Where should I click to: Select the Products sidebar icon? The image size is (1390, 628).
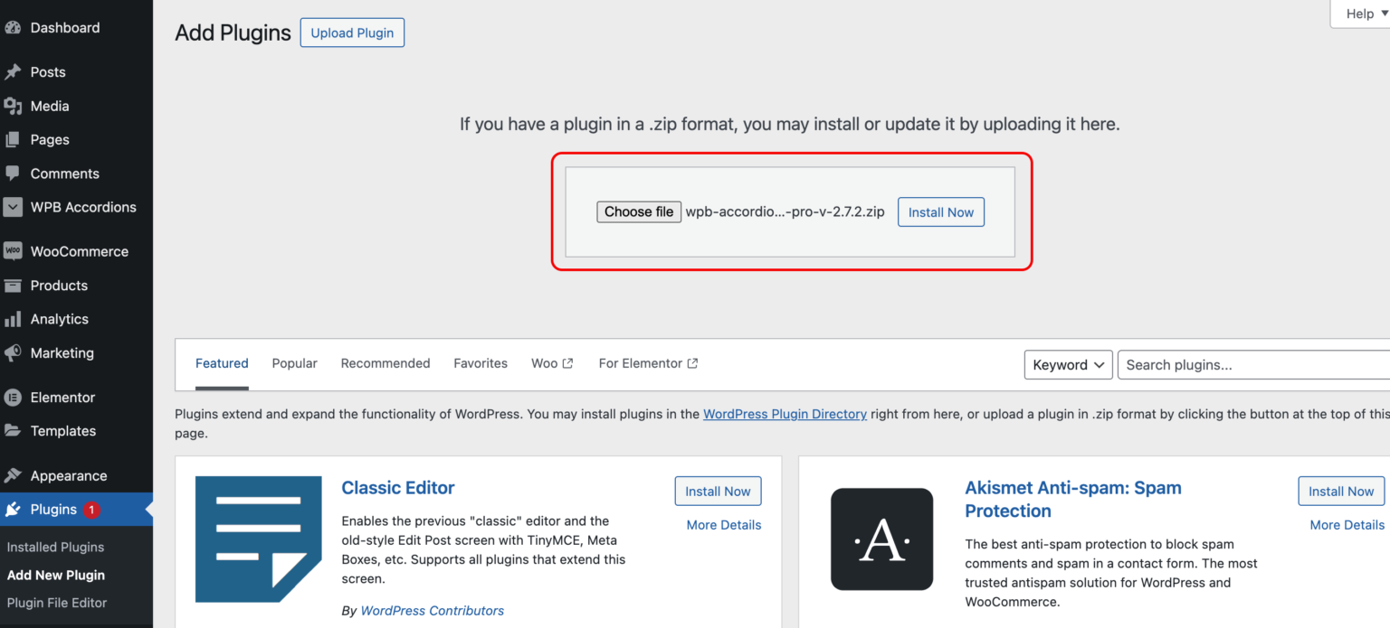click(14, 285)
